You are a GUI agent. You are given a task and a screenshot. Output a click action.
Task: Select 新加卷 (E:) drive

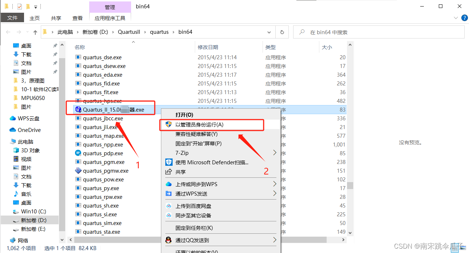[x=33, y=229]
